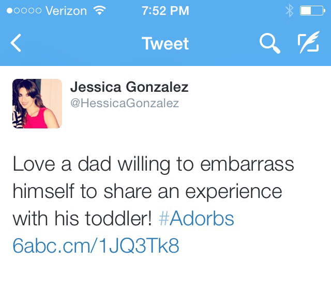331x281 pixels.
Task: Tap the Tweet header title
Action: pos(164,44)
